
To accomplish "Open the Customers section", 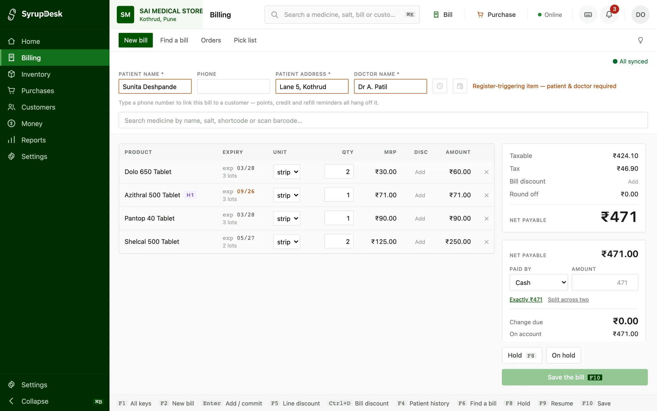I will (x=55, y=107).
